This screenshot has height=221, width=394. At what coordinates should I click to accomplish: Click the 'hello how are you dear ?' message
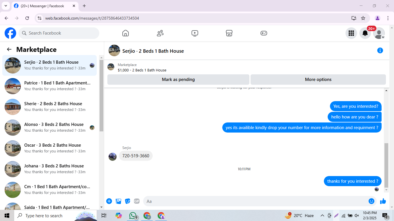coord(354,117)
